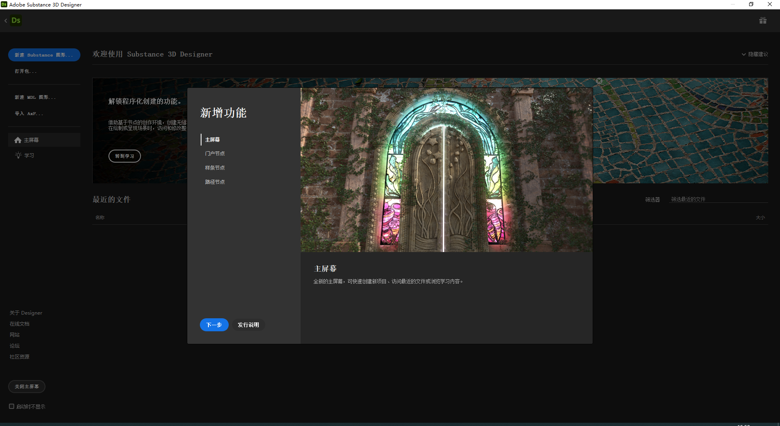
Task: Click 下一步 in the new features dialog
Action: 214,325
